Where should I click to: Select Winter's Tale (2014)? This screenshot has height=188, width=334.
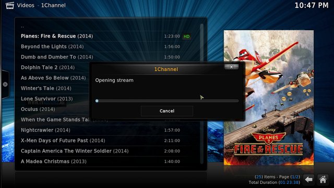click(x=46, y=88)
